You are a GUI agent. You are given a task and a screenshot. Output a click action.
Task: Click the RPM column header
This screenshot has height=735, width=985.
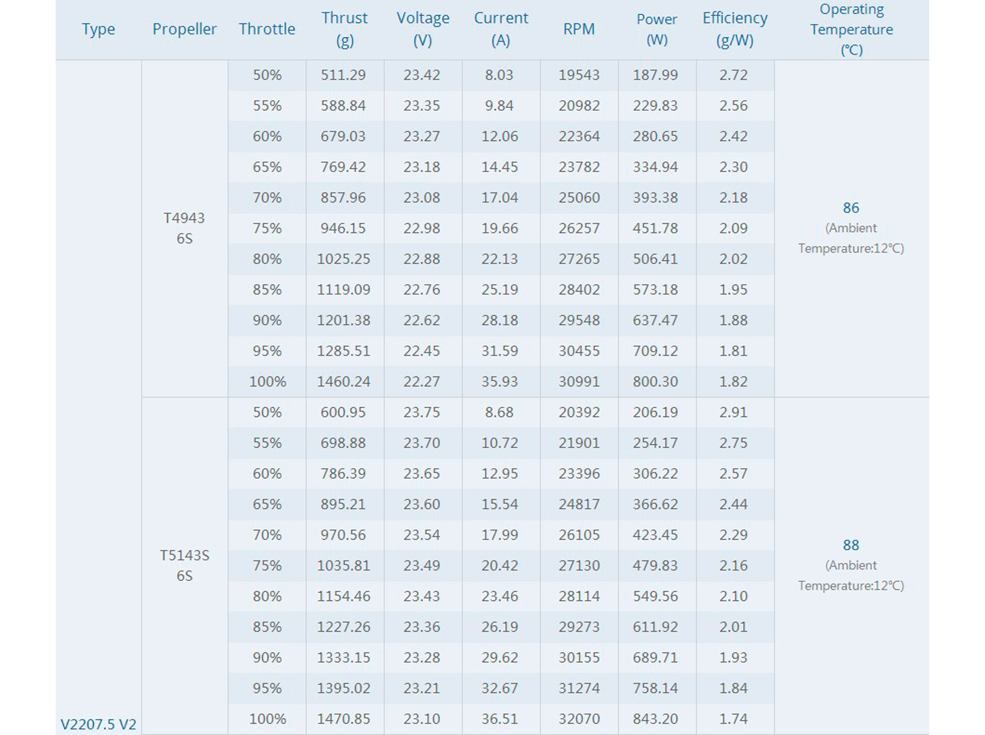579,29
